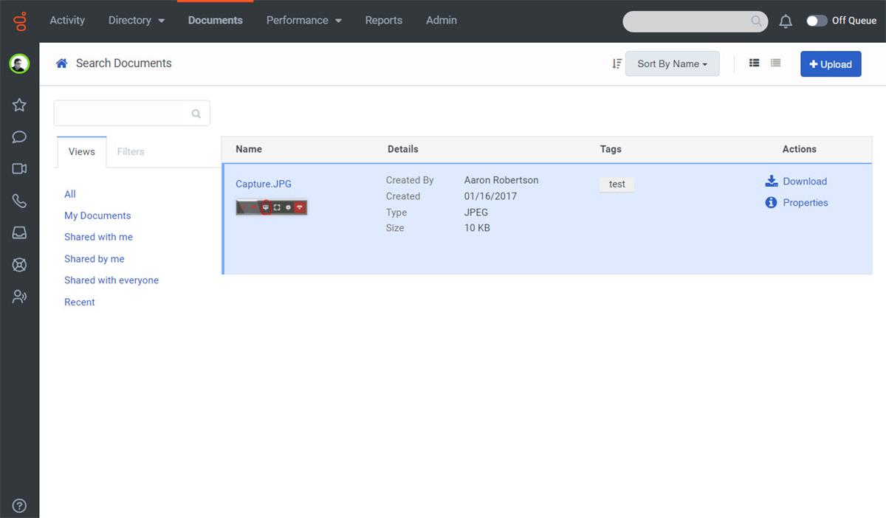
Task: Open the Sort By Name dropdown
Action: (x=672, y=63)
